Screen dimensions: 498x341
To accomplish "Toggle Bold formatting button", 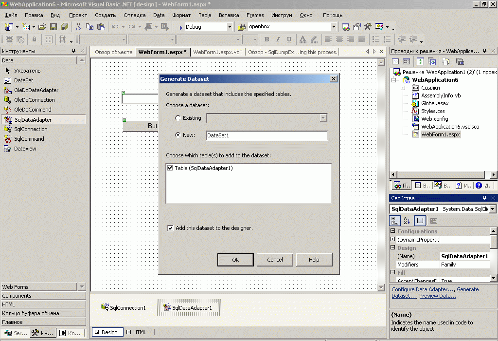I will [267, 39].
